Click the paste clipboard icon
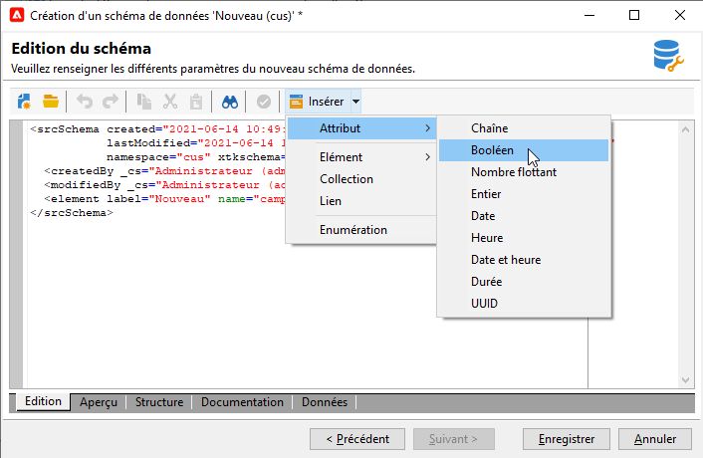Viewport: 703px width, 458px height. [x=196, y=102]
